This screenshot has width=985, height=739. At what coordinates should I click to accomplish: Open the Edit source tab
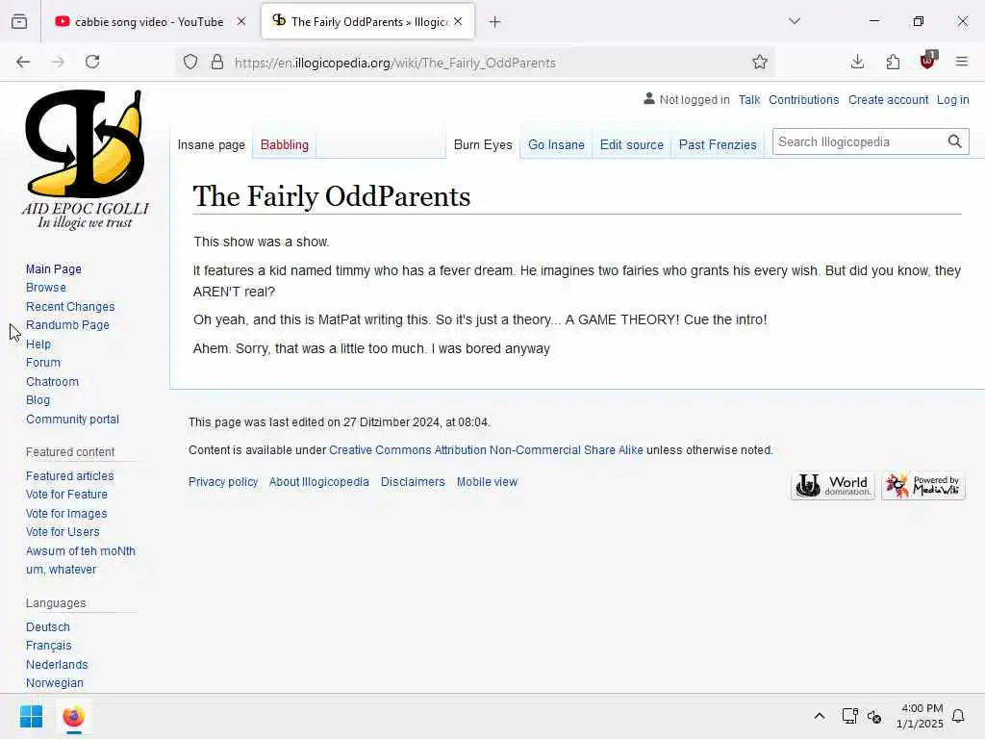(631, 144)
